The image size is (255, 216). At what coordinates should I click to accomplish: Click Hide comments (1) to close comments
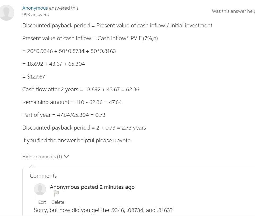42,156
